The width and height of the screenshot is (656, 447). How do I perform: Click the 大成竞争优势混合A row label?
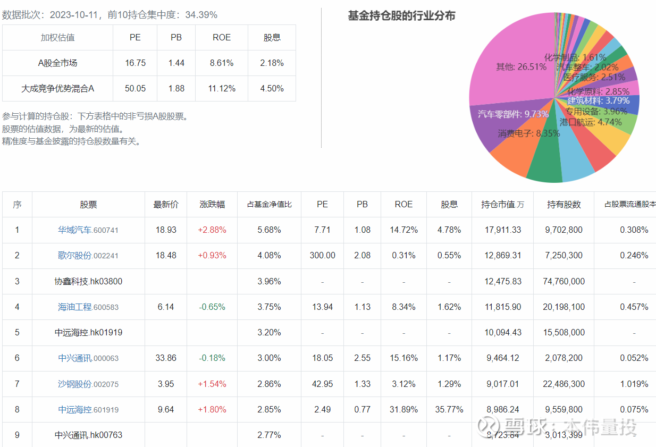coord(57,89)
